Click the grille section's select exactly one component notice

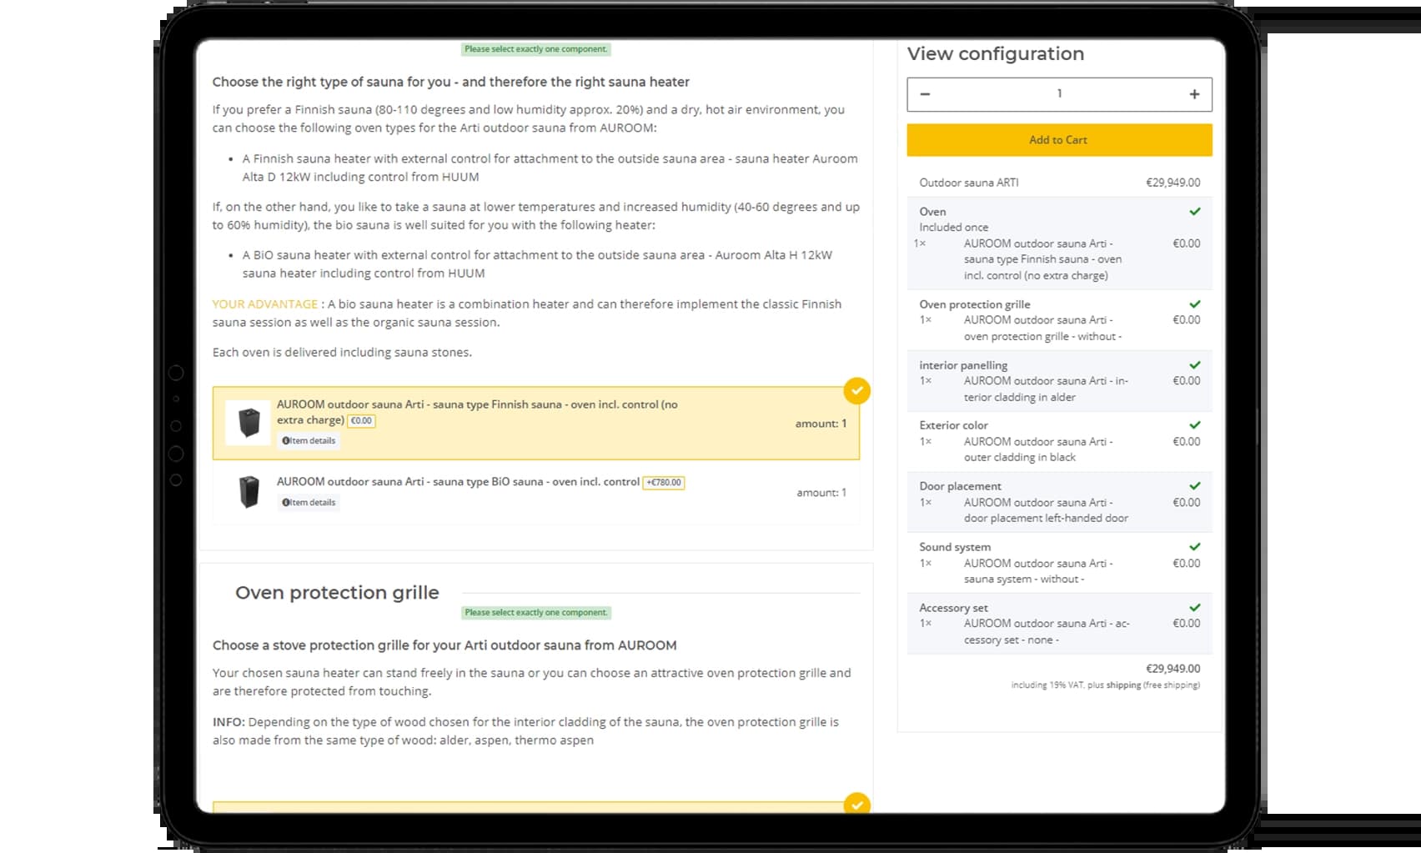click(536, 613)
